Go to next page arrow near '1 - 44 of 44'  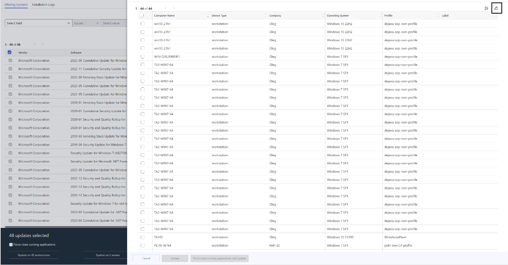coord(174,8)
